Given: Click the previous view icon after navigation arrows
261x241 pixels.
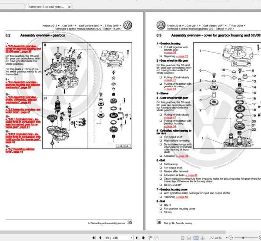Looking at the screenshot, I should click(150, 238).
